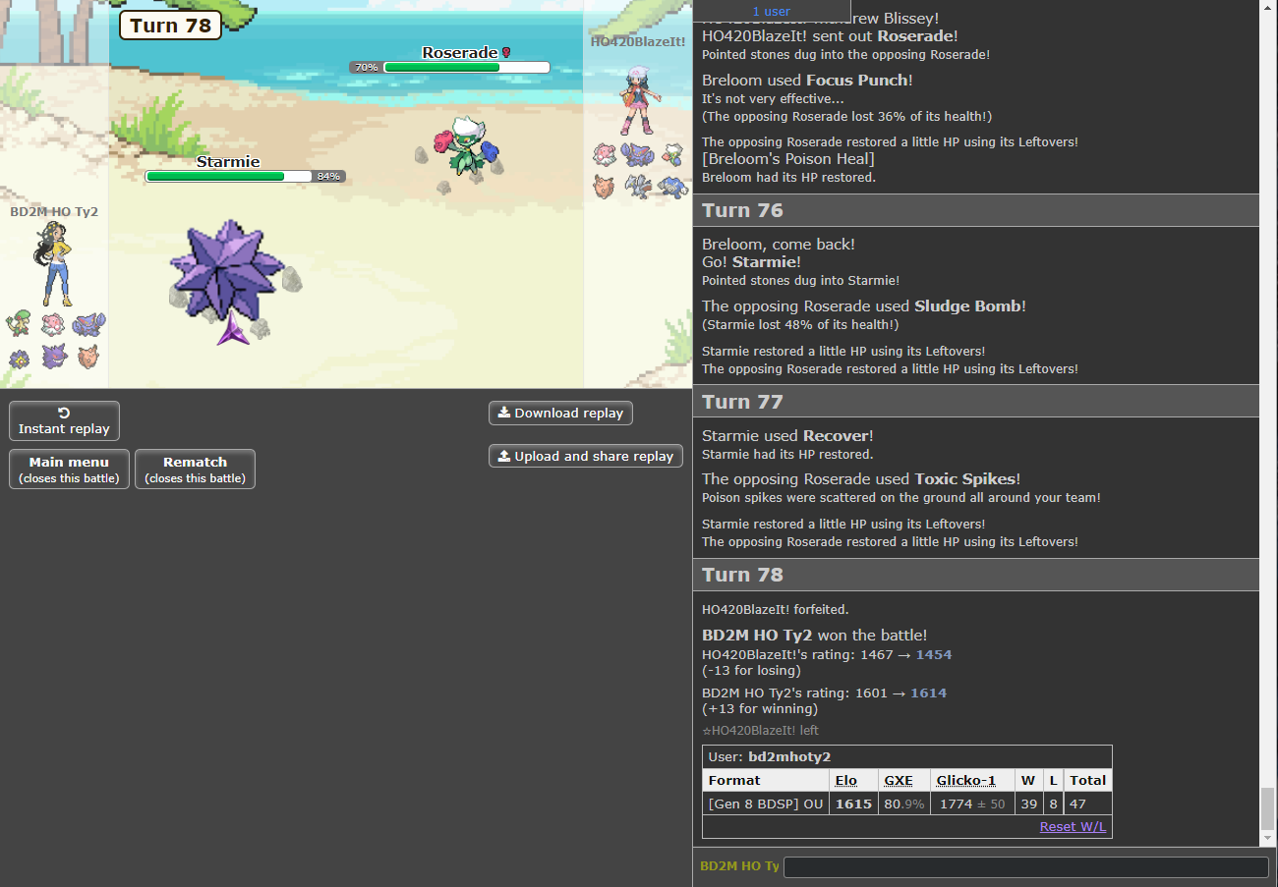The image size is (1278, 887).
Task: Download the battle replay
Action: coord(560,413)
